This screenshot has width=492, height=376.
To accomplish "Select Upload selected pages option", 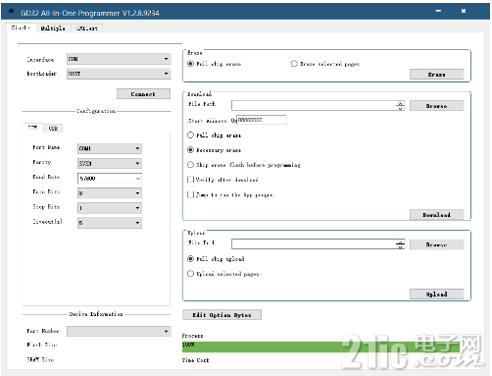I will 223,274.
